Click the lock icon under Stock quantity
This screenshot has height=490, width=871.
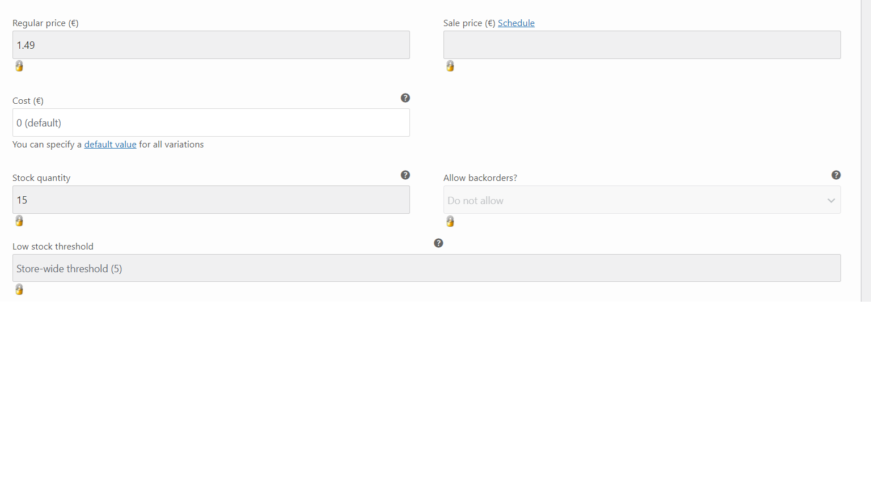19,221
